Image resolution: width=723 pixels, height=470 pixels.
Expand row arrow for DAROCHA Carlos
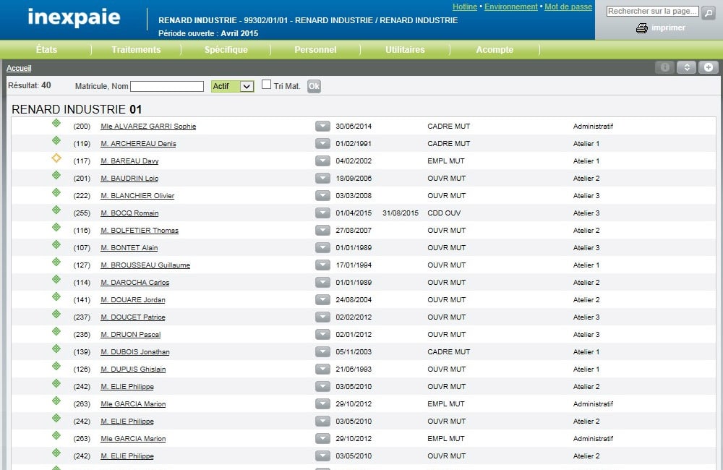[322, 282]
